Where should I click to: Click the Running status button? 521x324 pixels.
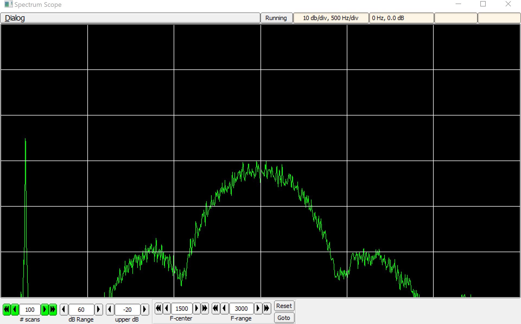tap(276, 18)
